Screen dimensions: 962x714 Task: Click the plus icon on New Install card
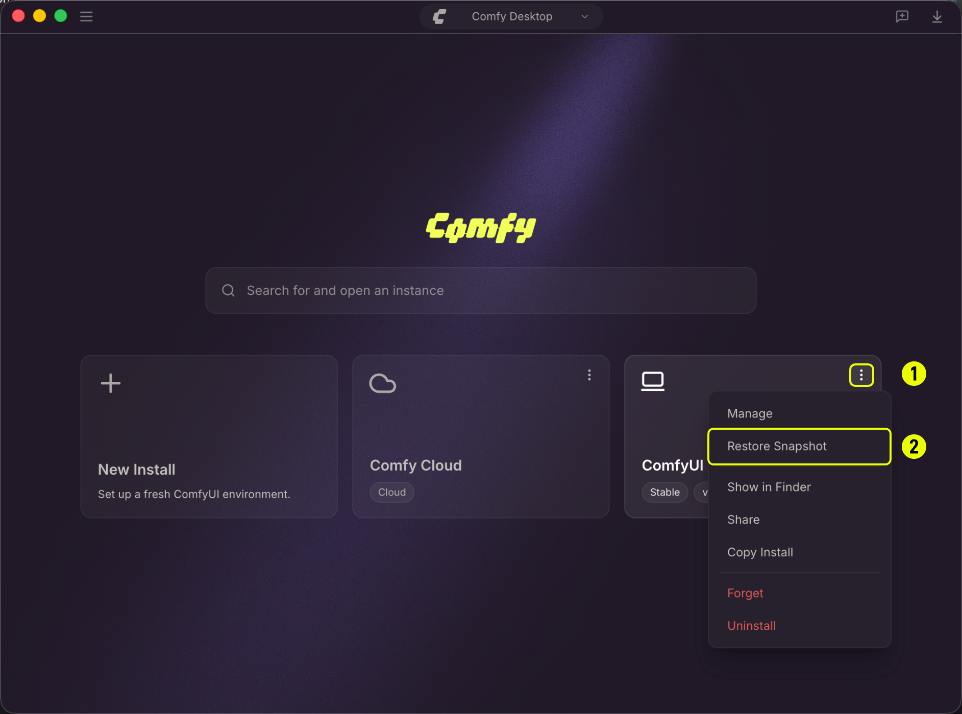[111, 383]
